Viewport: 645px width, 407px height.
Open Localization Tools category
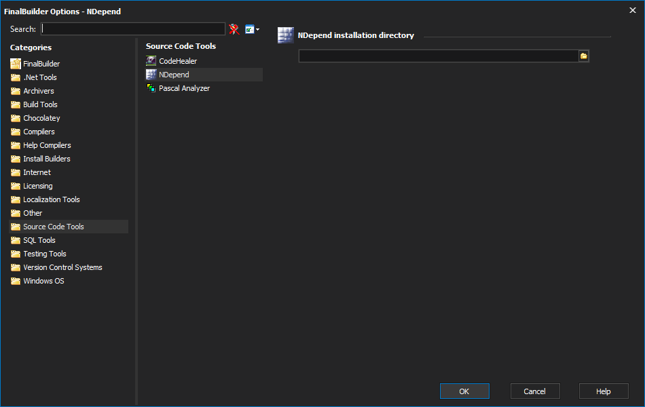coord(52,199)
